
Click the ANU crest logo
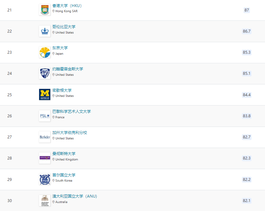[x=45, y=200]
